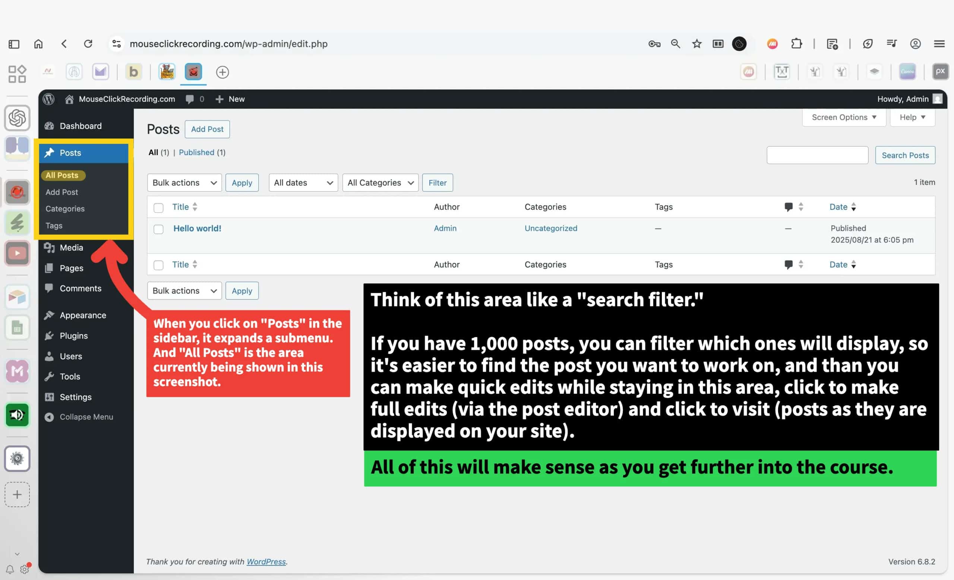Select Categories in the Posts submenu
Screen dimensions: 954x580
point(65,209)
